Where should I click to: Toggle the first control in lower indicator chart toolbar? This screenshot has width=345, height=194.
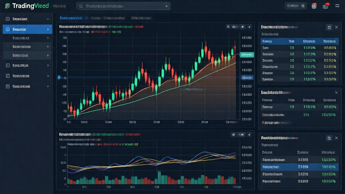point(233,134)
